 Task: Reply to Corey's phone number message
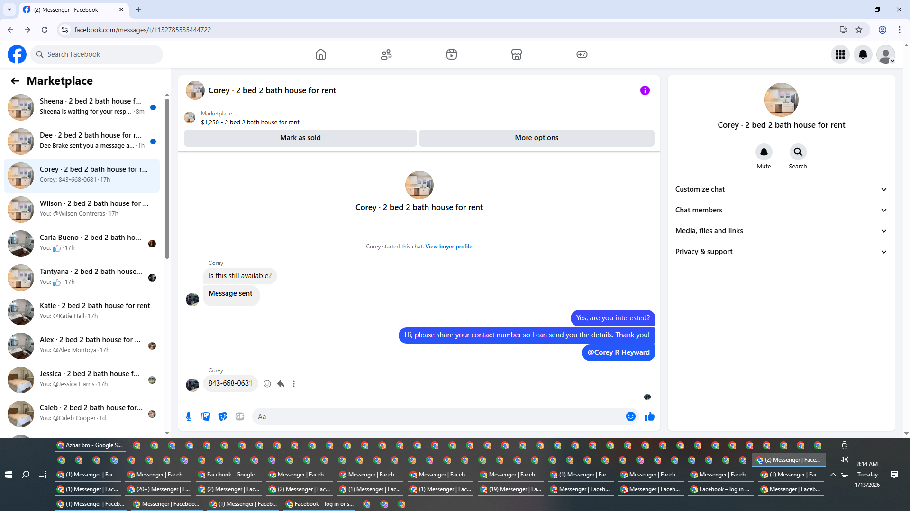click(x=281, y=384)
